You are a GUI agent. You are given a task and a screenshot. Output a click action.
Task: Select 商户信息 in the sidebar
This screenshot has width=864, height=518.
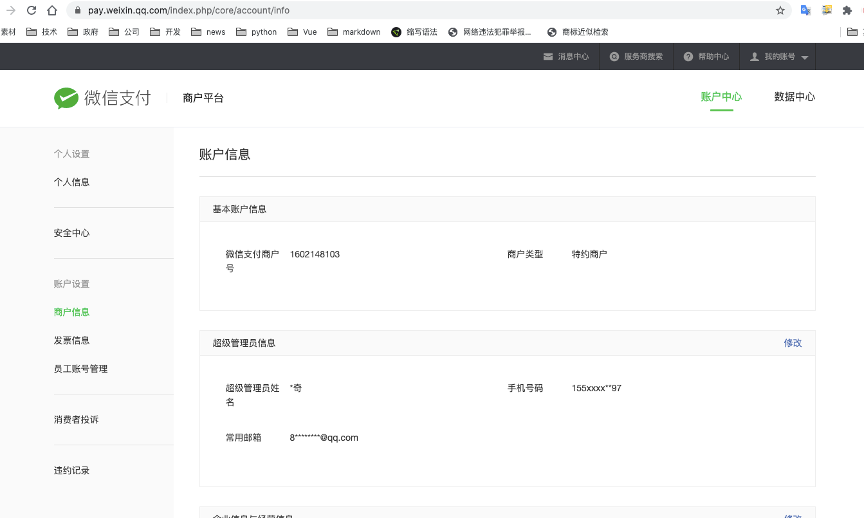72,312
